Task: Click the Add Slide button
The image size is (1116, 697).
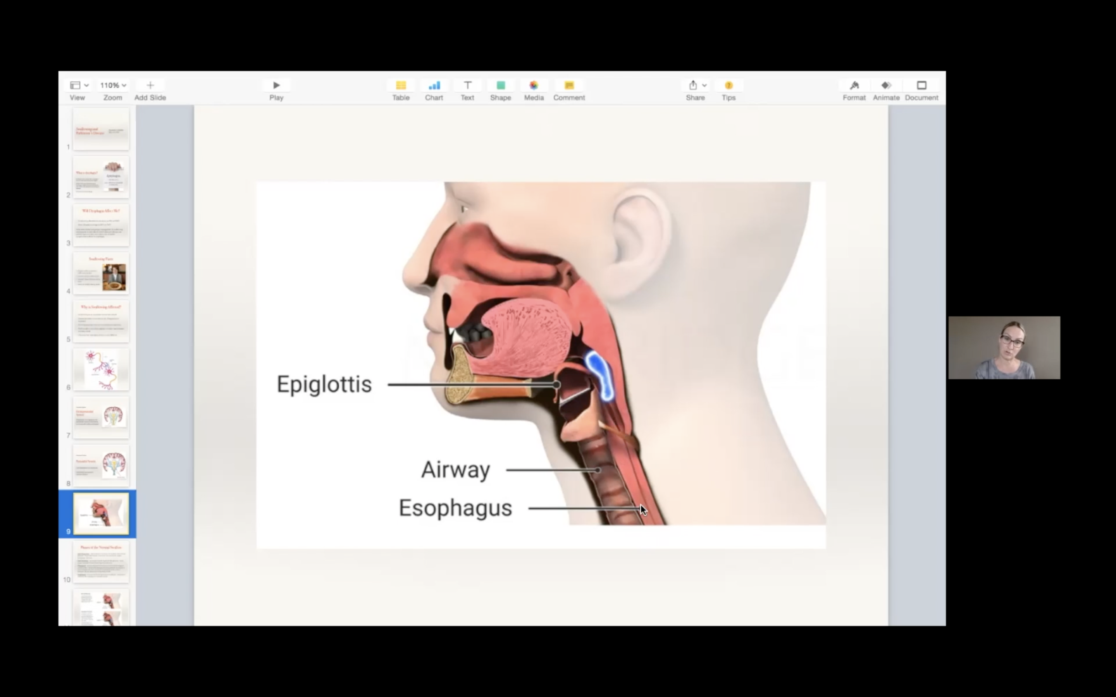Action: [x=150, y=85]
